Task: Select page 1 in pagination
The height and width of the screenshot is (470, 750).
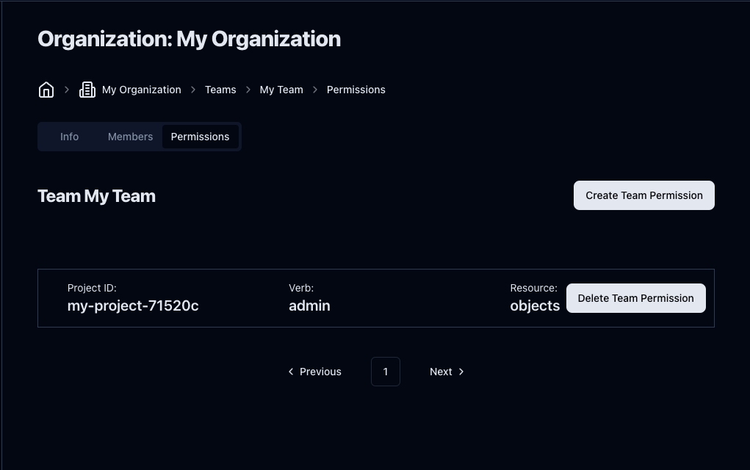Action: 385,372
